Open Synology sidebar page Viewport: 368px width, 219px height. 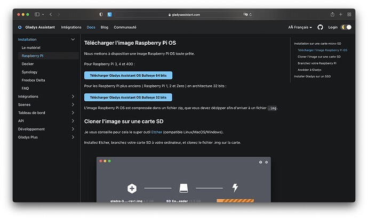point(29,72)
